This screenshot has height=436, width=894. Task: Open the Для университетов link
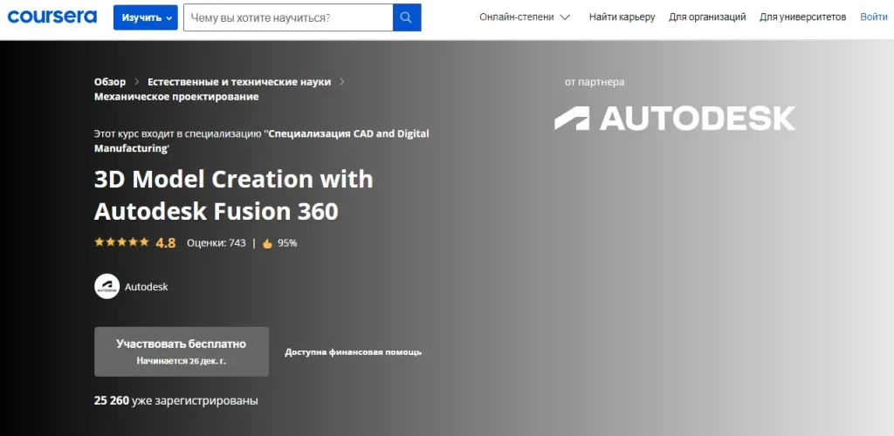pos(803,17)
